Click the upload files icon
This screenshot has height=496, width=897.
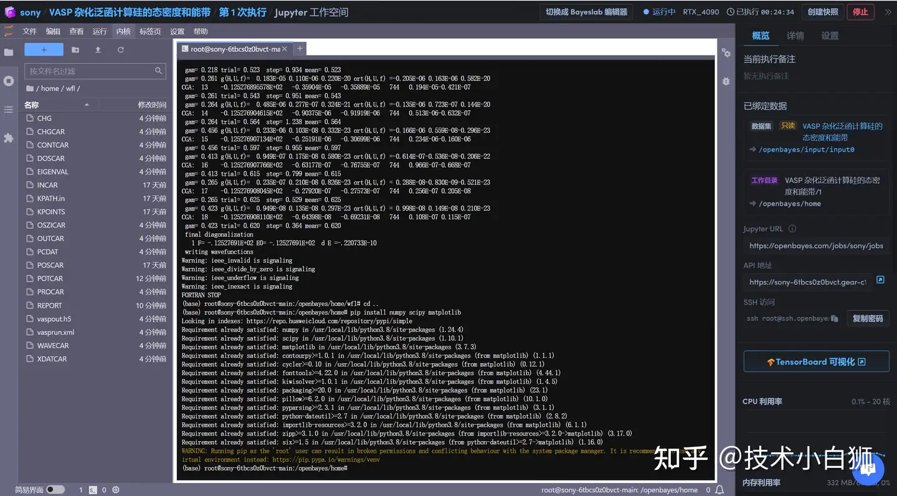click(x=98, y=50)
